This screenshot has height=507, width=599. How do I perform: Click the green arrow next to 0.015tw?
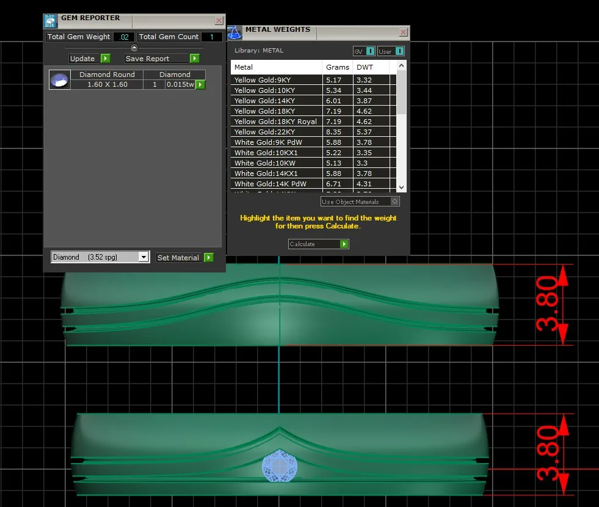tap(200, 84)
